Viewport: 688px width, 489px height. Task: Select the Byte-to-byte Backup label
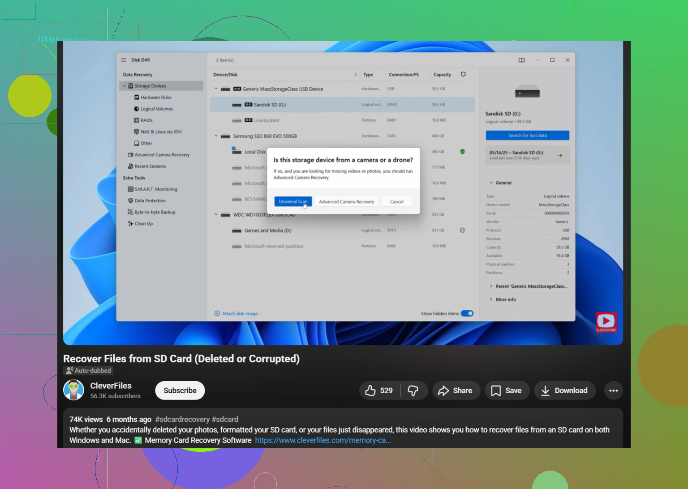(x=155, y=213)
